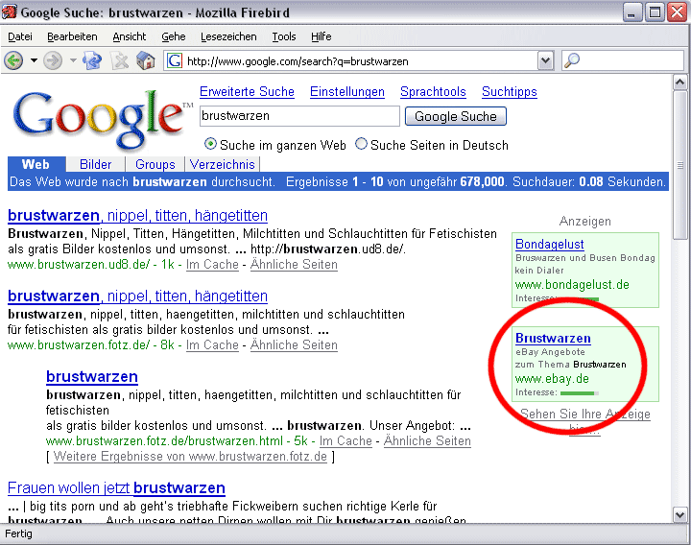This screenshot has width=691, height=545.
Task: Open the Hilfe menu
Action: click(x=322, y=36)
